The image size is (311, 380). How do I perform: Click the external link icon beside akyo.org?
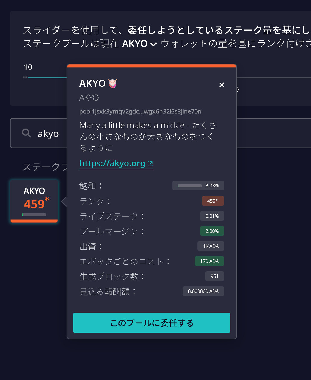coord(150,164)
